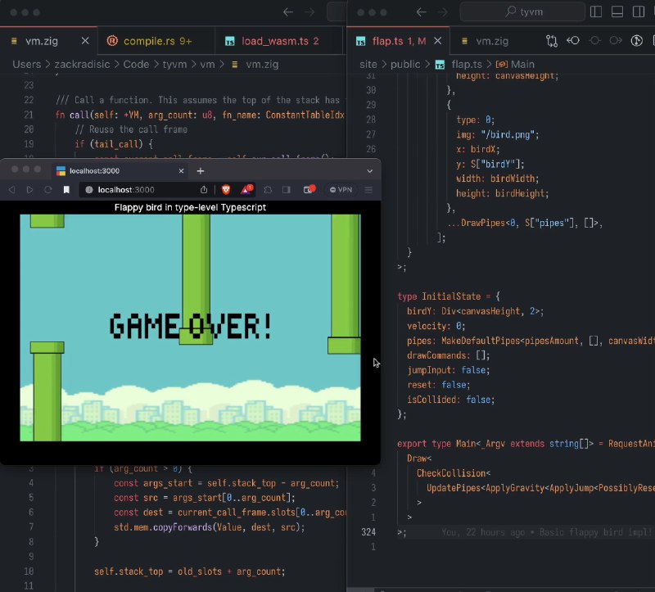Viewport: 655px width, 592px height.
Task: Open file at previous revision
Action: click(573, 40)
